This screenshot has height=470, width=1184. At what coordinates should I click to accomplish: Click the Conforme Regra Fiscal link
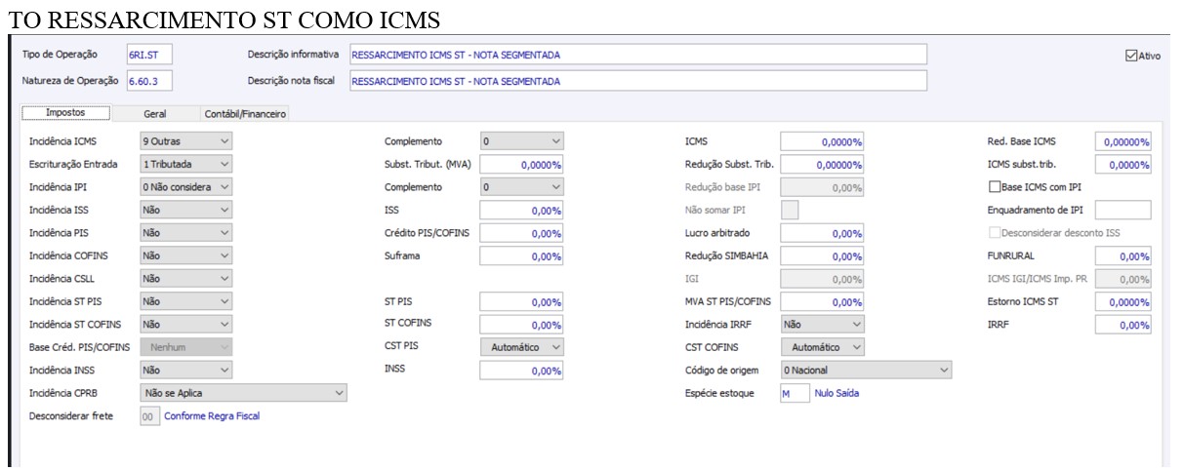pos(212,416)
